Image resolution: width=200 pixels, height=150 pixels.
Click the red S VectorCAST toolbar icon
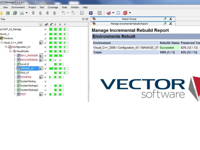125,12
